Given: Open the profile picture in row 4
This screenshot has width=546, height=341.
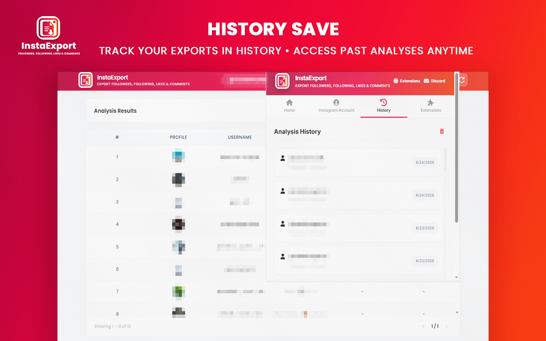Looking at the screenshot, I should click(x=178, y=224).
